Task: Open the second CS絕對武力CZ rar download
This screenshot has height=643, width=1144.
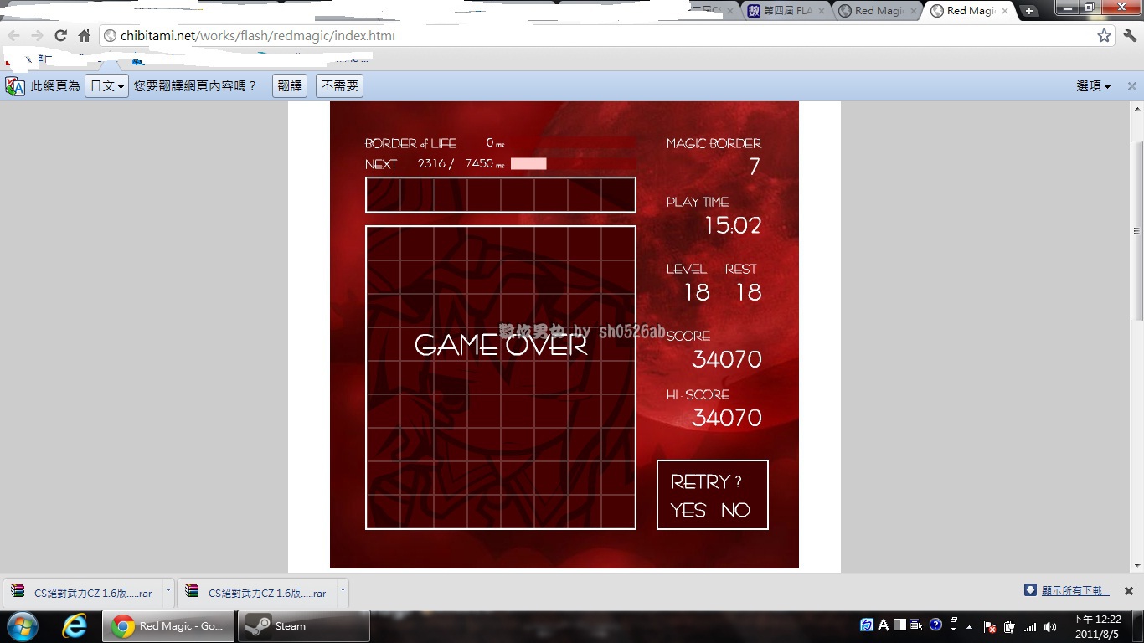Action: [258, 593]
